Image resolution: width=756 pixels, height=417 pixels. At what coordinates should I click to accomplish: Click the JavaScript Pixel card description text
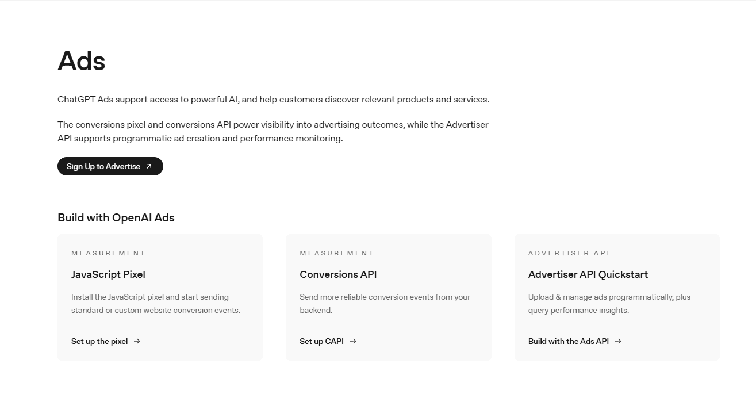156,304
